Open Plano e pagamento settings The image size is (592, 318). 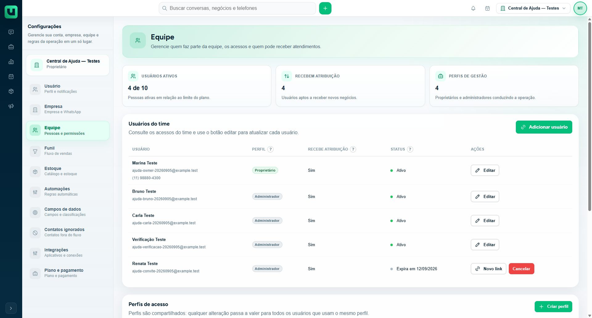coord(68,273)
